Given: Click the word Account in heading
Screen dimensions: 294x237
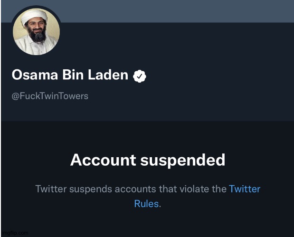Looking at the screenshot, I should tap(101, 160).
